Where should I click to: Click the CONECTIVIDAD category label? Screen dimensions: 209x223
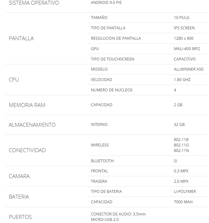click(x=27, y=150)
